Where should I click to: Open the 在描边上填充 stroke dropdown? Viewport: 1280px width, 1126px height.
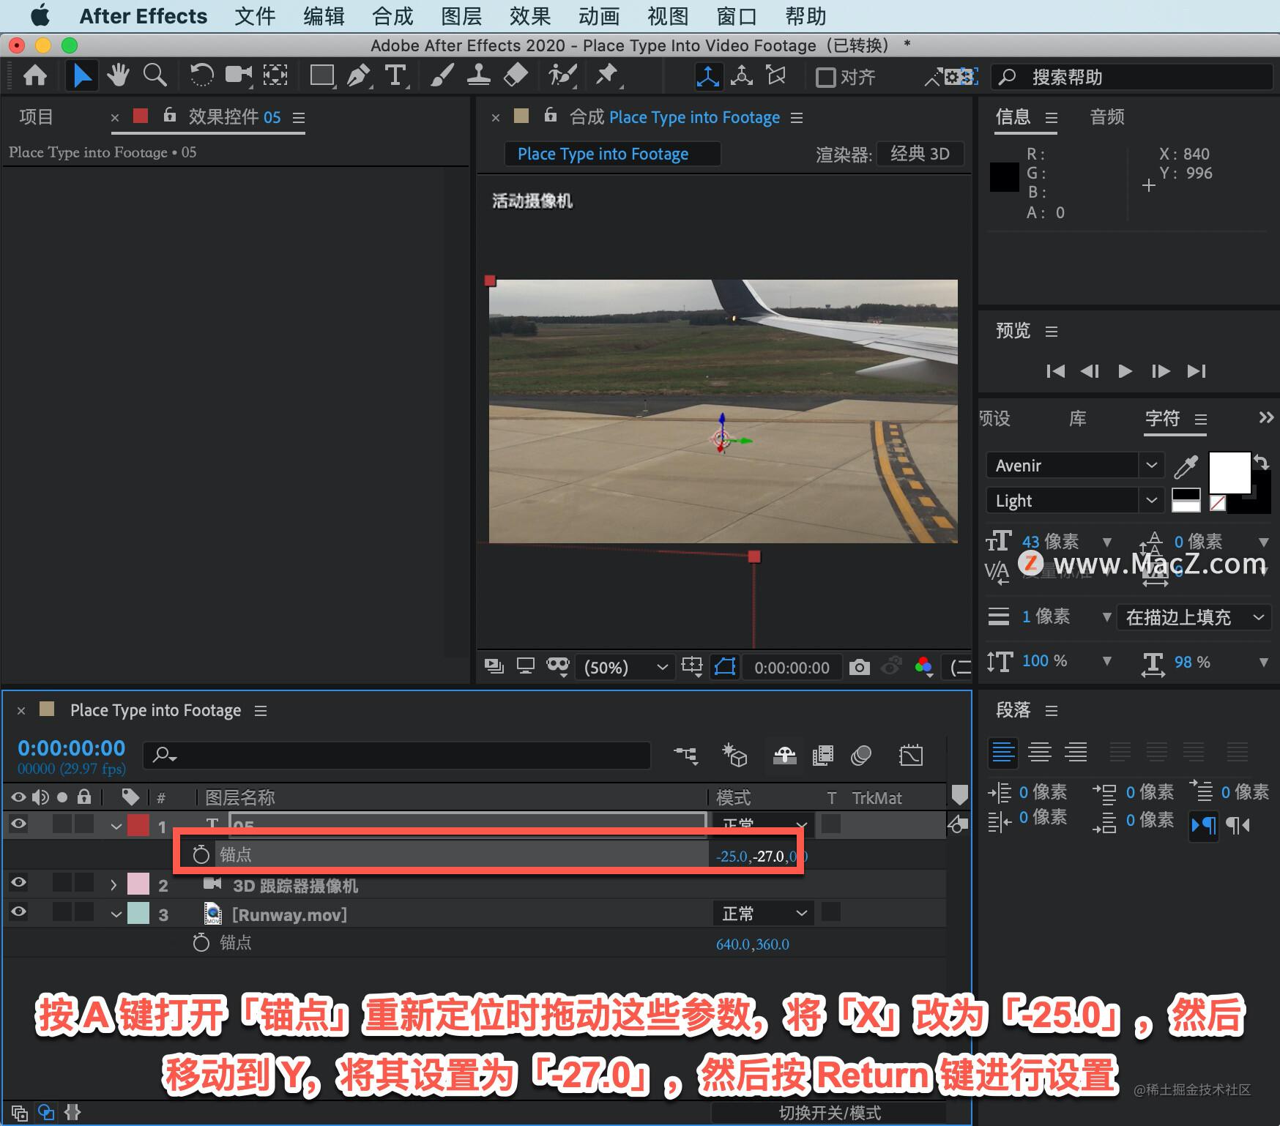(x=1194, y=617)
